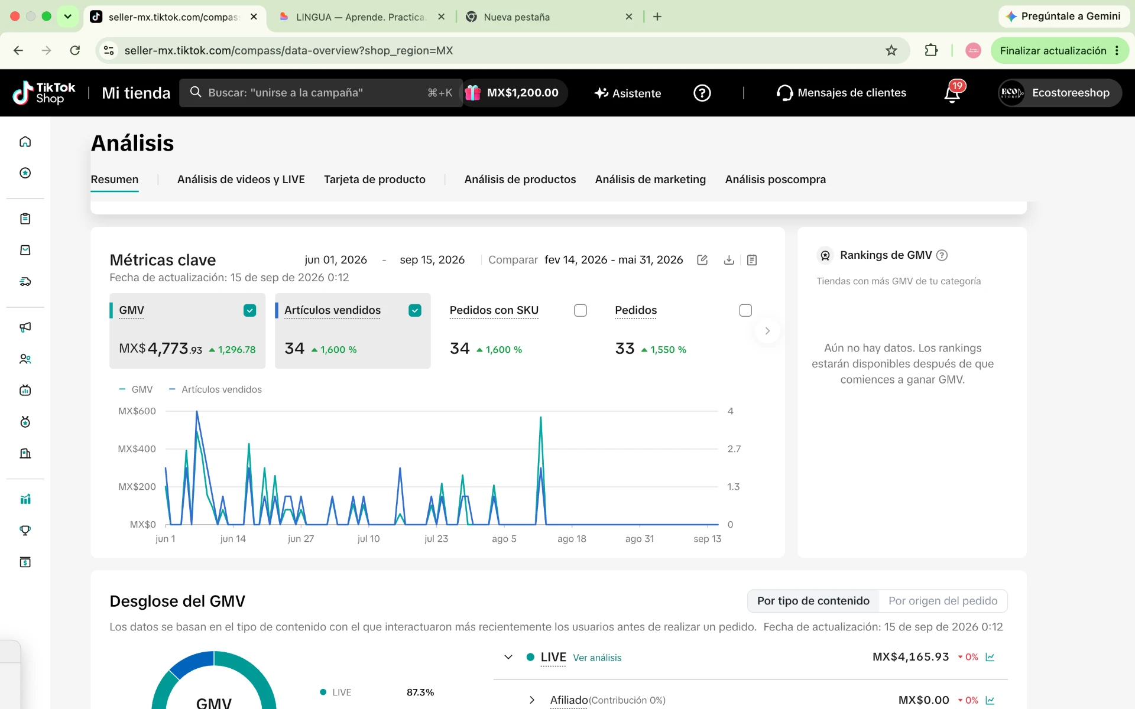Switch to the LINGUA browser tab

(x=361, y=17)
